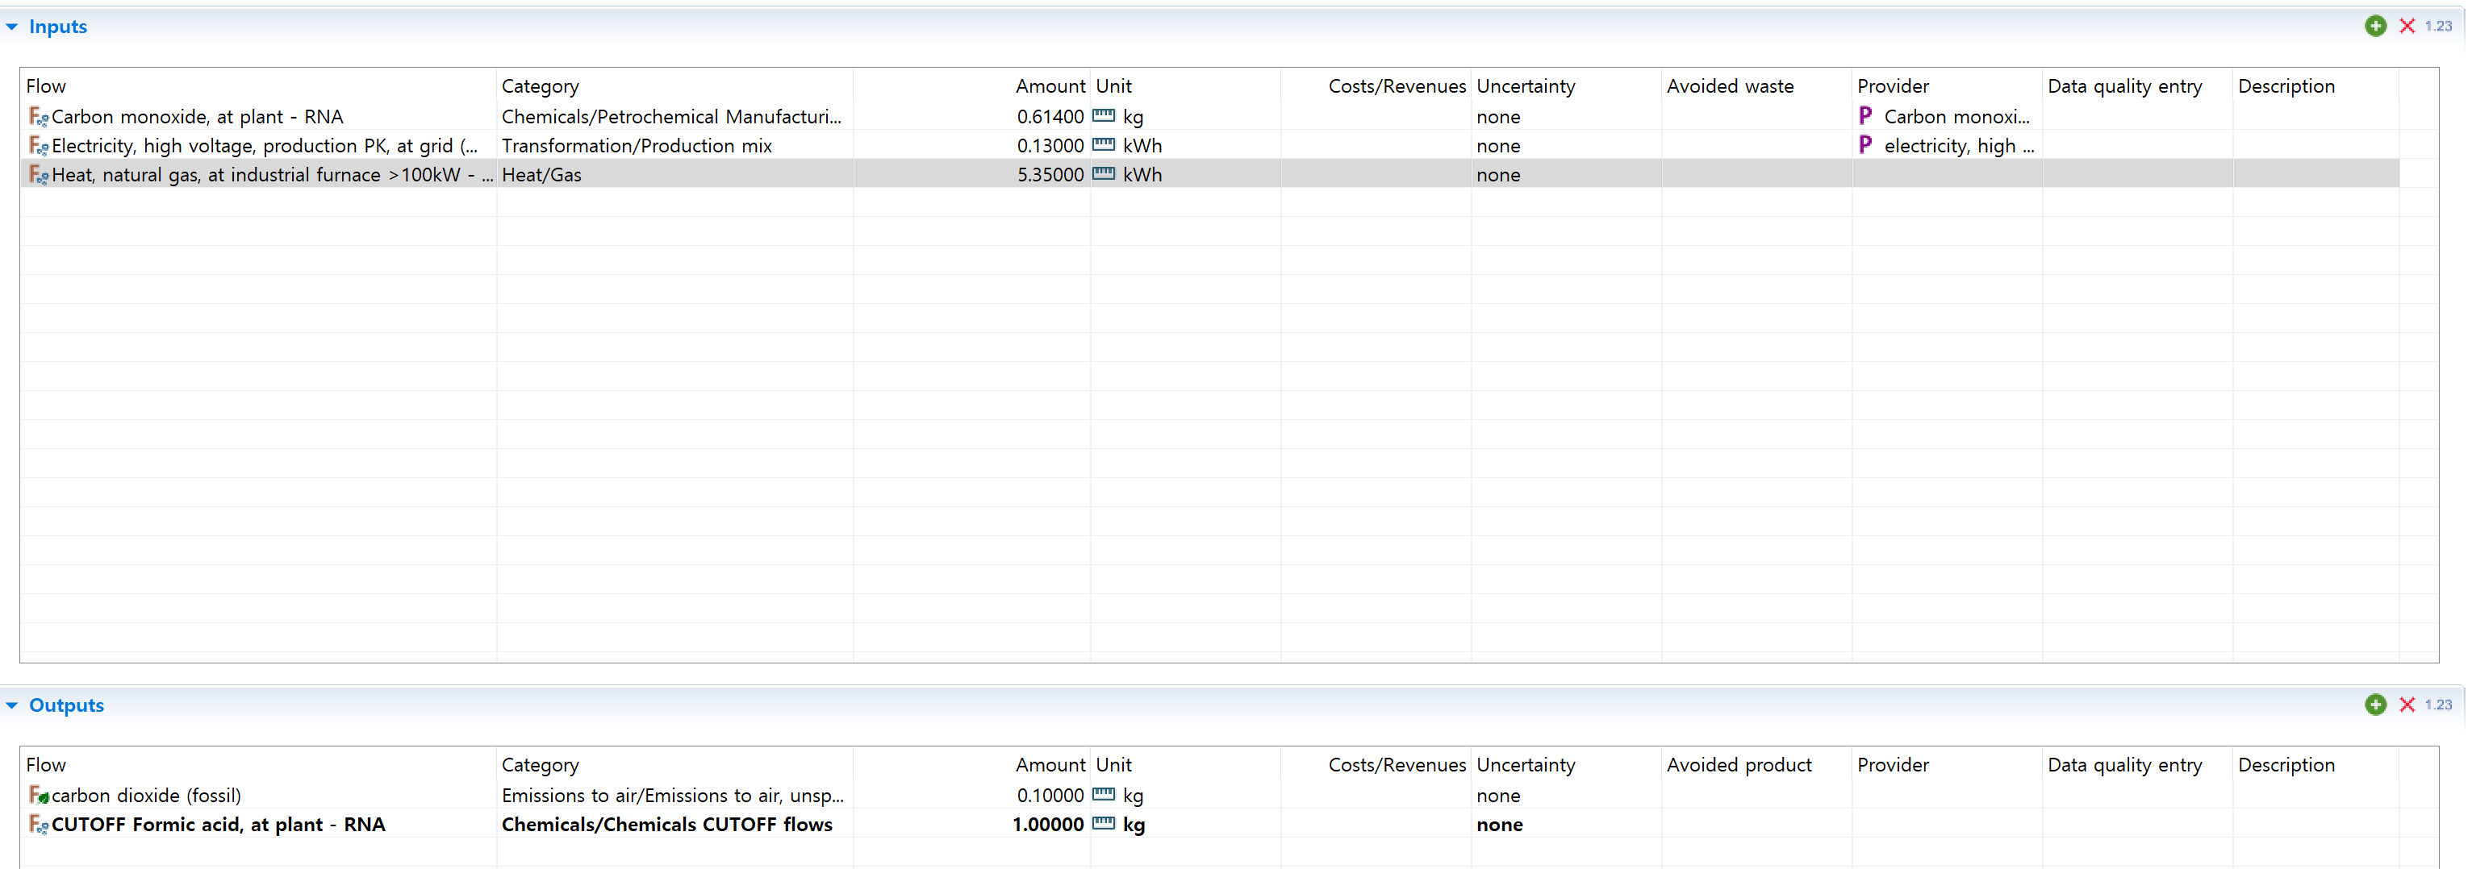Viewport: 2472px width, 869px height.
Task: Click the Category column header in Outputs table
Action: point(541,764)
